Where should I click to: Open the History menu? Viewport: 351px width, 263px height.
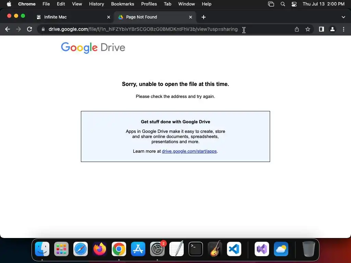point(96,4)
